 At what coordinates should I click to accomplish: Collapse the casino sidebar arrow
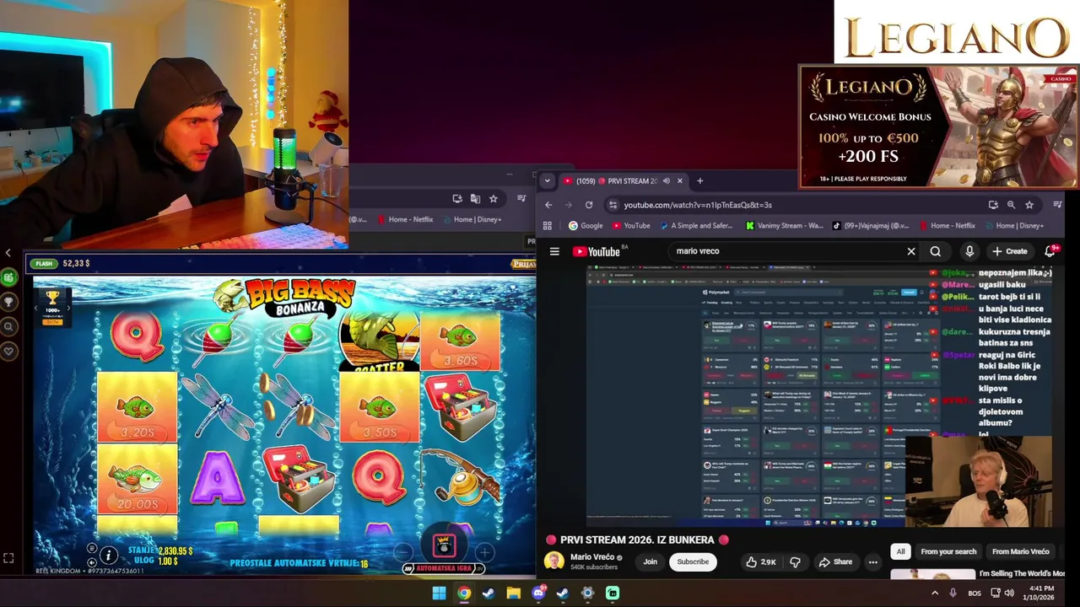[8, 252]
